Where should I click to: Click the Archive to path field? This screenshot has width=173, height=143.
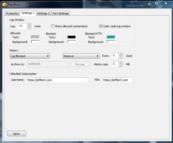(48, 64)
